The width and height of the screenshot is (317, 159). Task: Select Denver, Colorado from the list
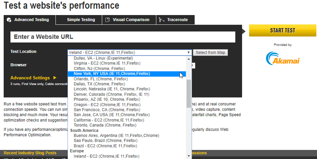(x=111, y=94)
